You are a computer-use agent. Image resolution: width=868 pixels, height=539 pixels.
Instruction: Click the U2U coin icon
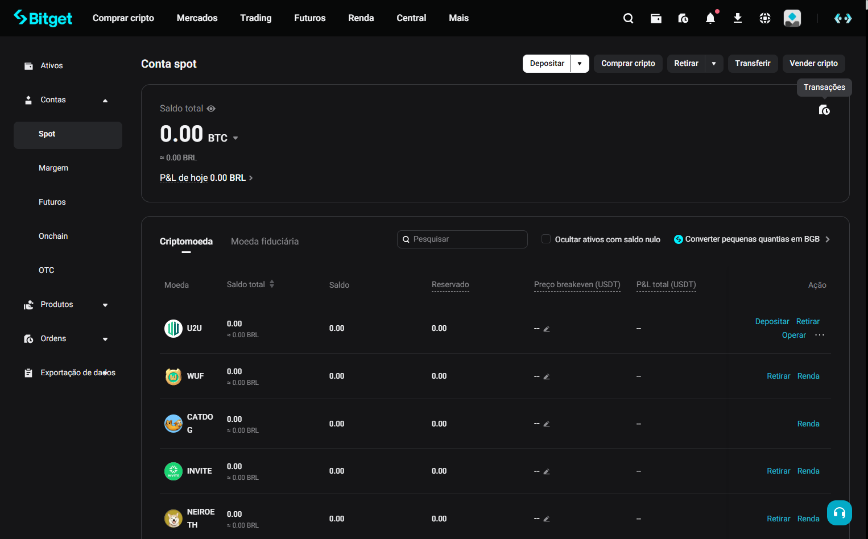[173, 328]
